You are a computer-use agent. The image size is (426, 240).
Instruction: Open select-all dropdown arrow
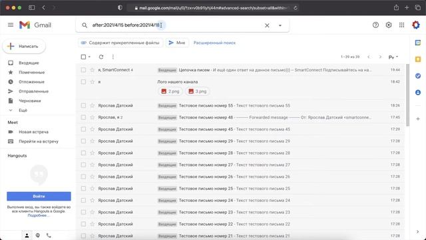tap(89, 57)
